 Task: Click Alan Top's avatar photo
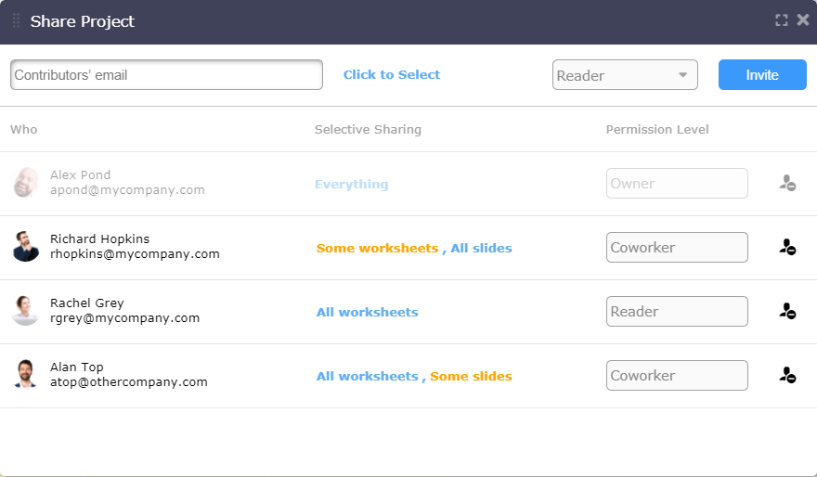point(25,373)
